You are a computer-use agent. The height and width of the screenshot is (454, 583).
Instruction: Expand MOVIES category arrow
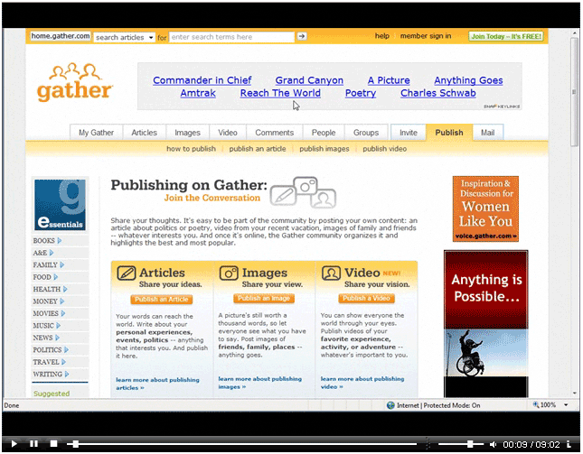tap(63, 313)
